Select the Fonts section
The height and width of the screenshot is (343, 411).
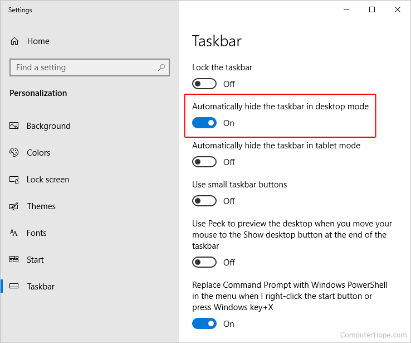[37, 233]
